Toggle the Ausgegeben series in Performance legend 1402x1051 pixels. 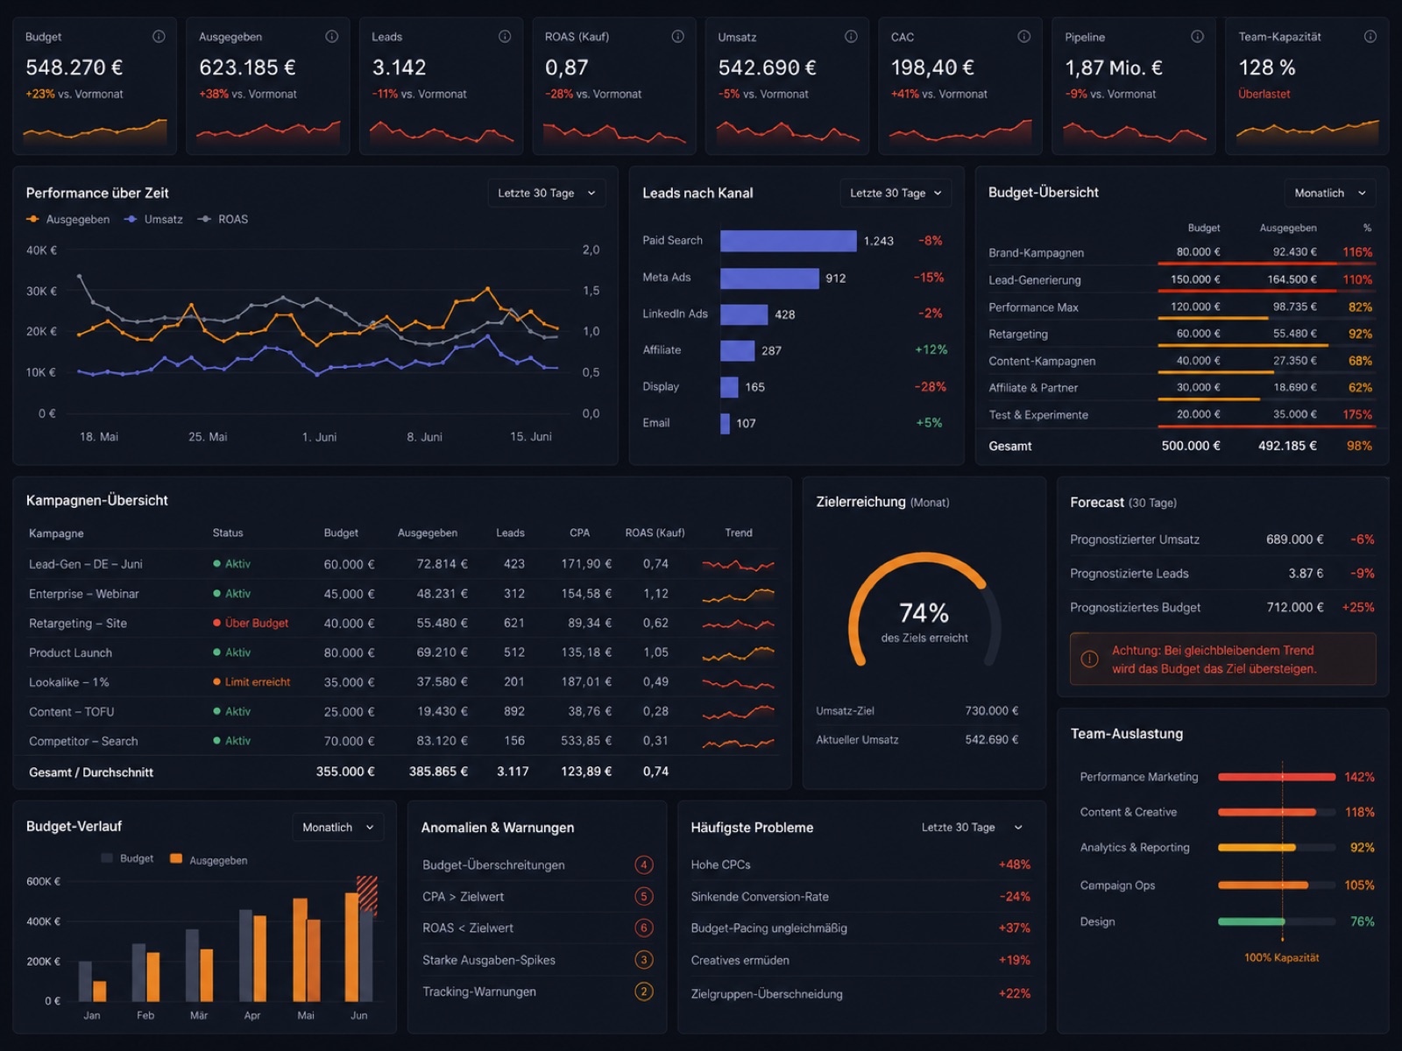point(68,220)
